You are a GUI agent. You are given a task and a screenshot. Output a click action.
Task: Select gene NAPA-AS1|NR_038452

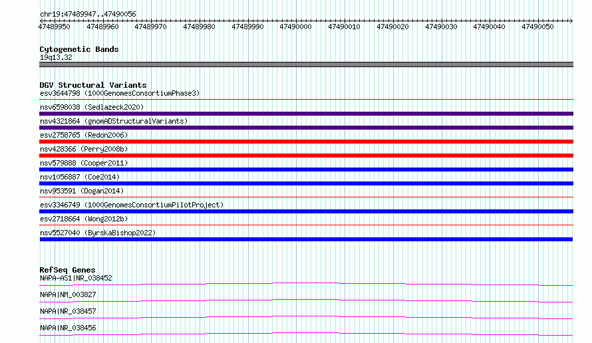tap(76, 278)
